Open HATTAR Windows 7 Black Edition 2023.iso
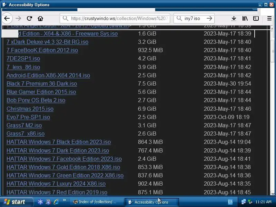Image resolution: width=276 pixels, height=207 pixels. [59, 142]
